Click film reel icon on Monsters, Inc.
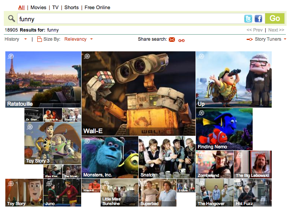The image size is (290, 213). point(87,141)
